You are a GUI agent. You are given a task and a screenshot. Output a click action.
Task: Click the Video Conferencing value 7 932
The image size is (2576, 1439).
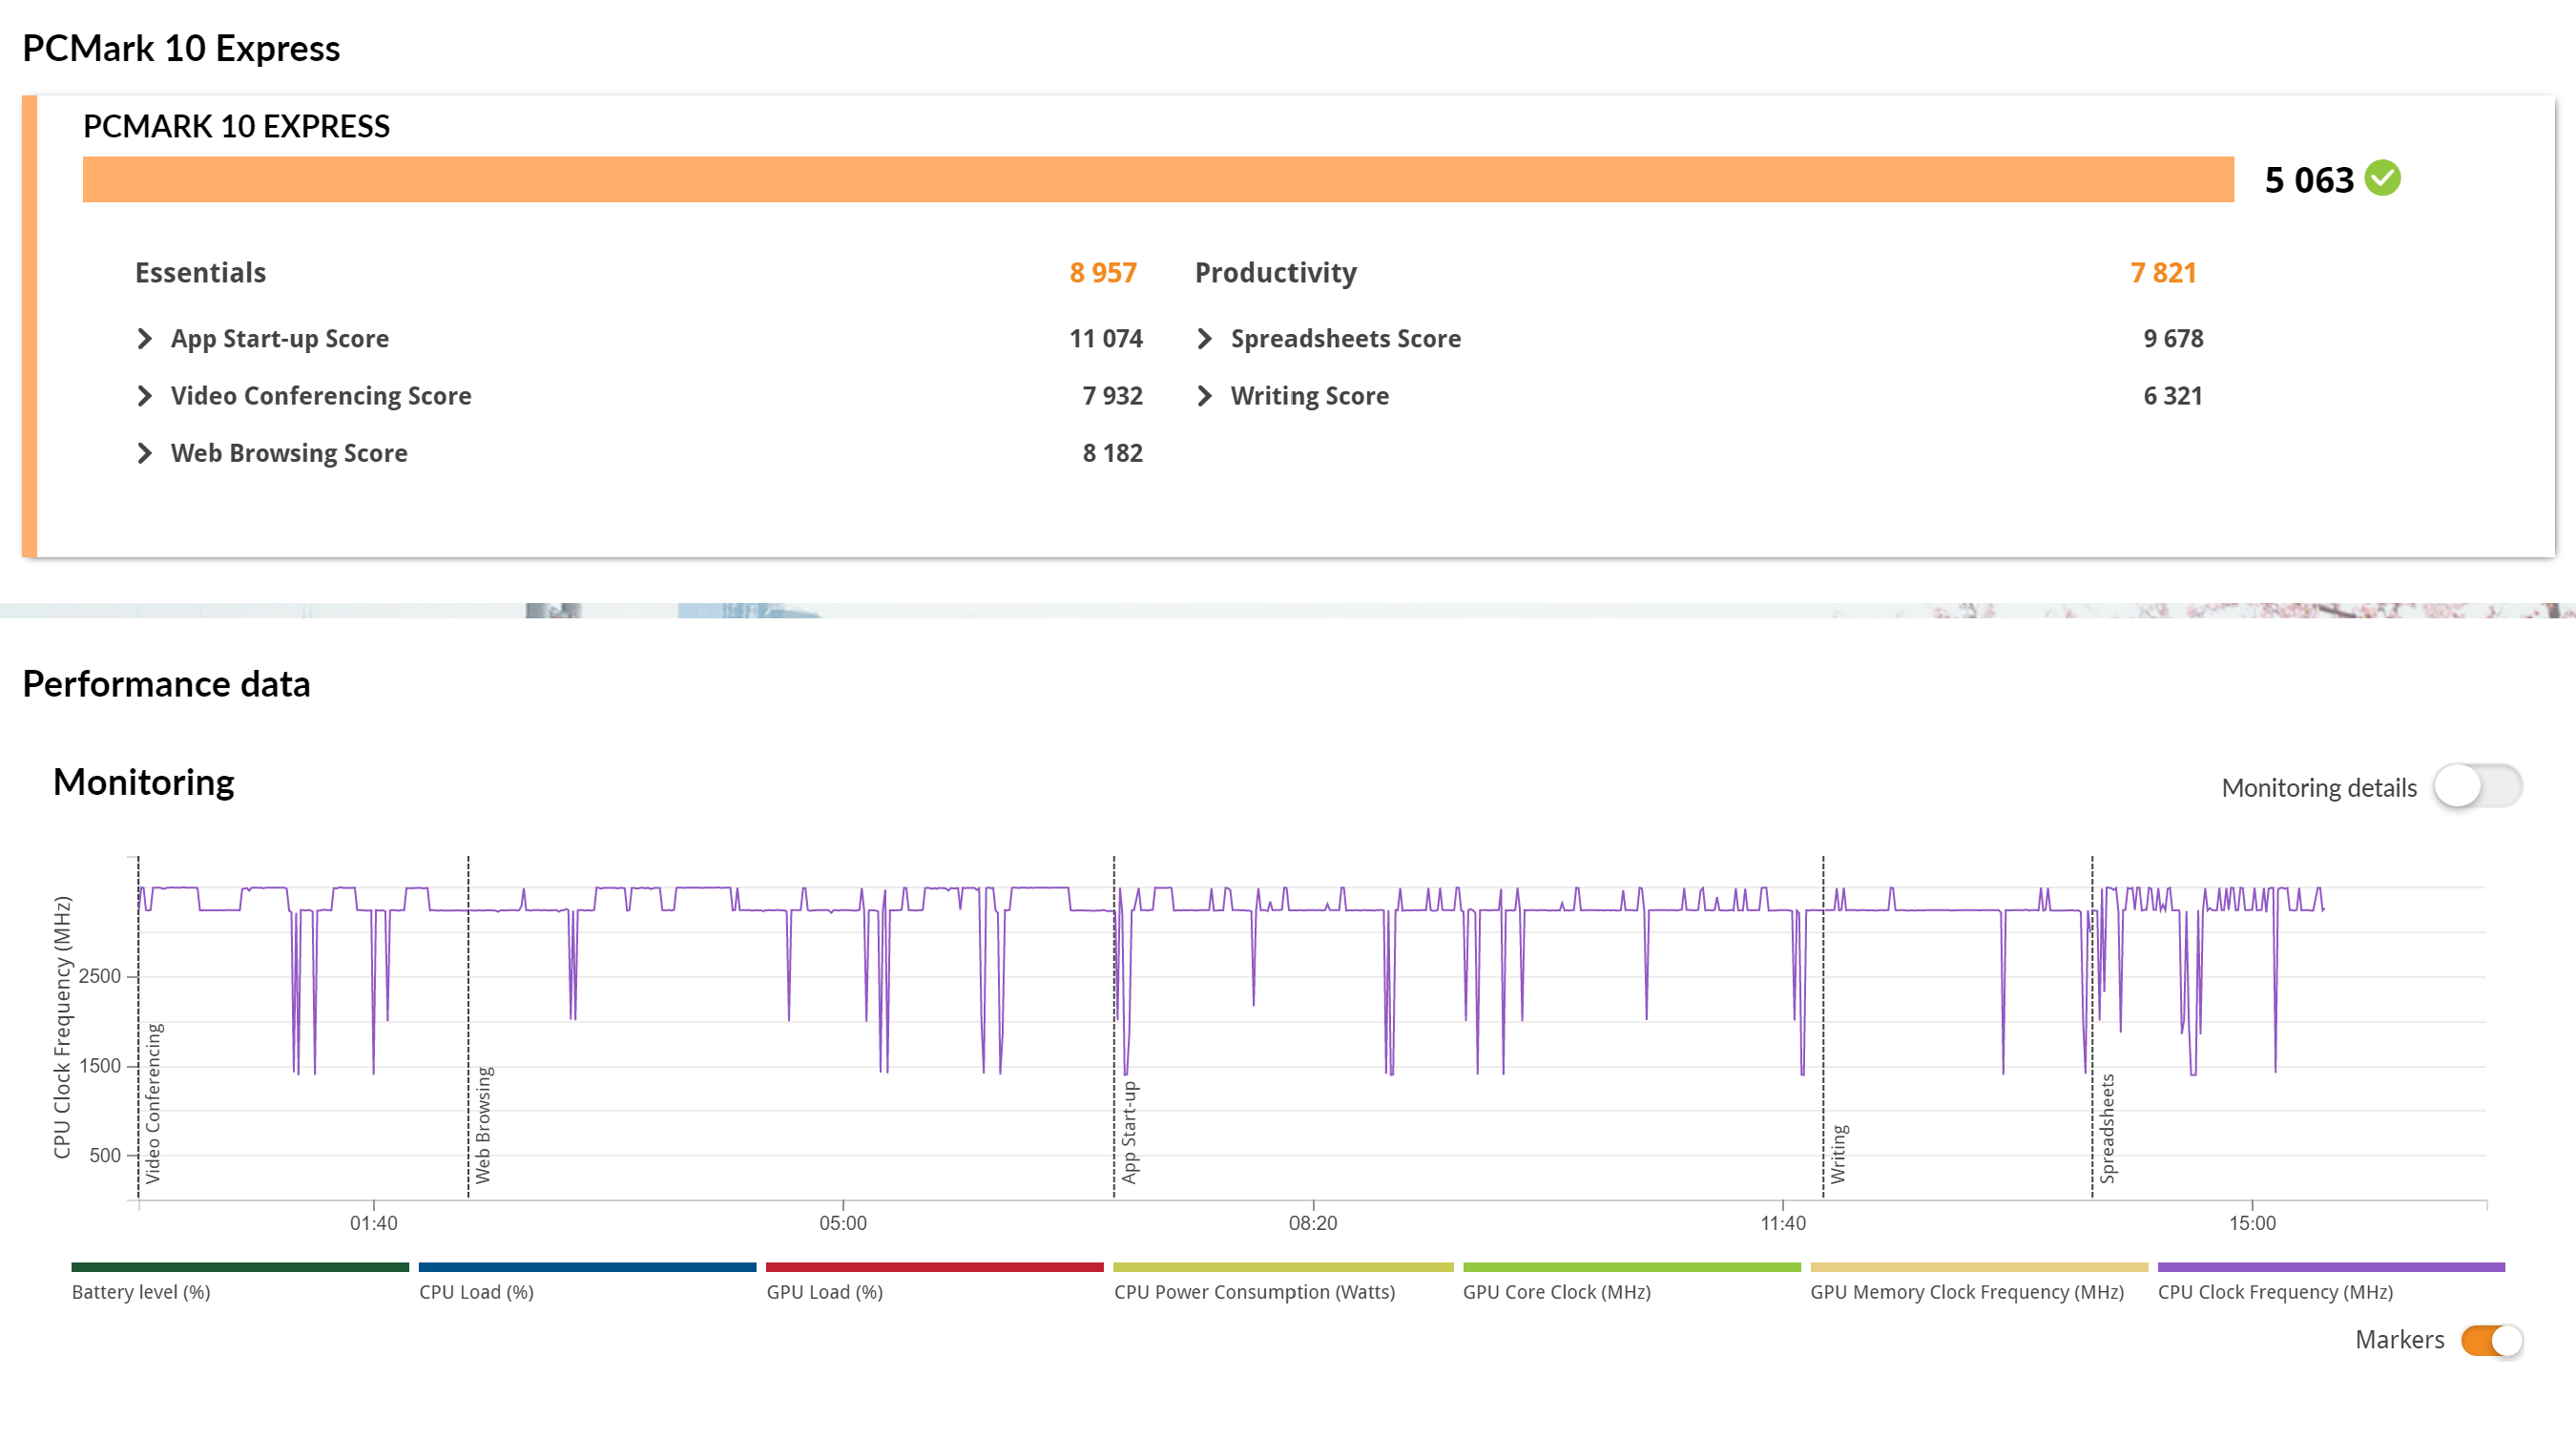pos(1112,396)
